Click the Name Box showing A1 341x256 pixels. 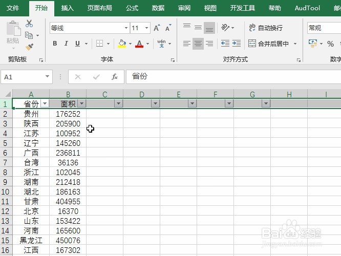click(27, 77)
